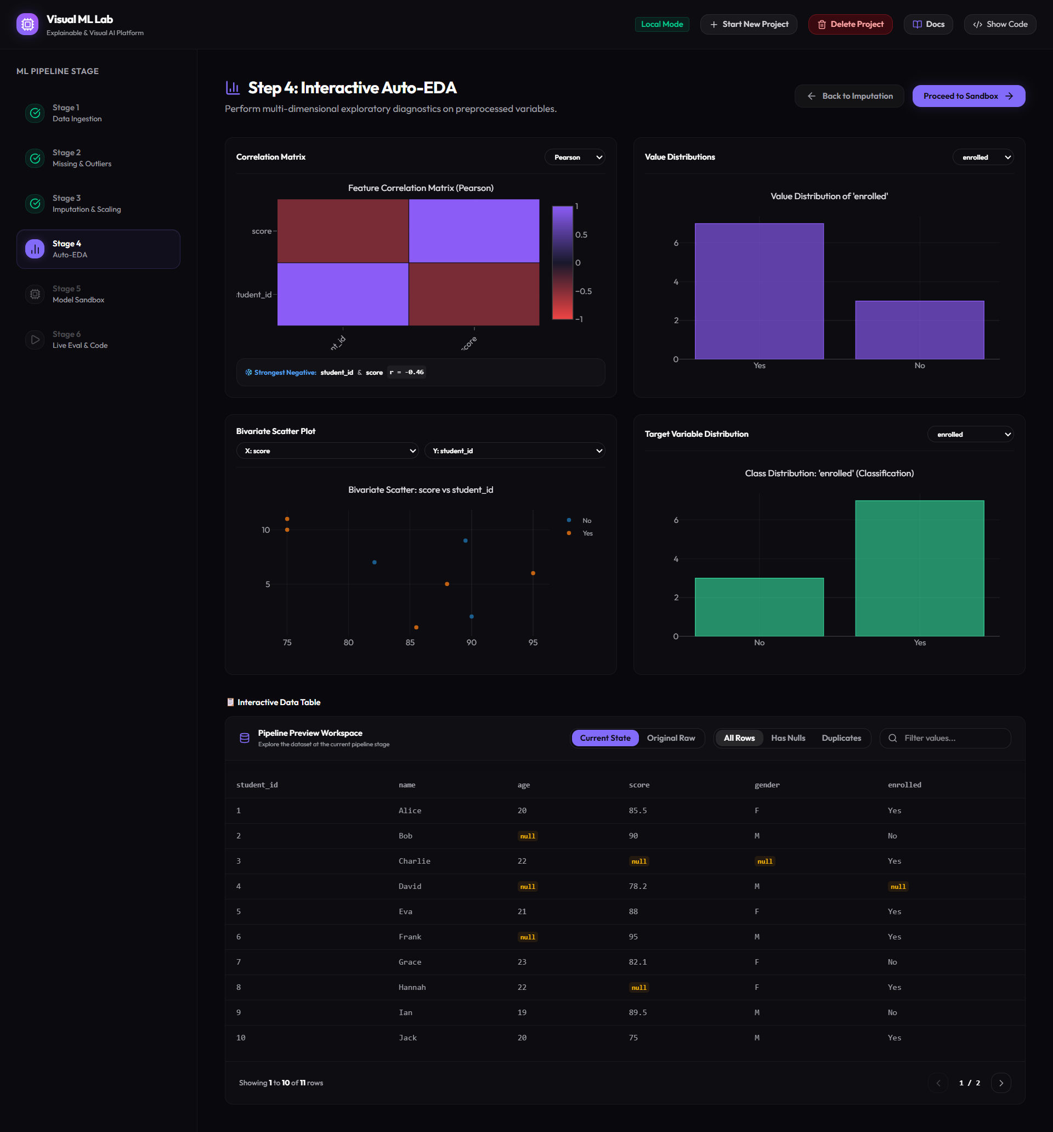
Task: Click the correlation matrix color scale bar
Action: pos(562,262)
